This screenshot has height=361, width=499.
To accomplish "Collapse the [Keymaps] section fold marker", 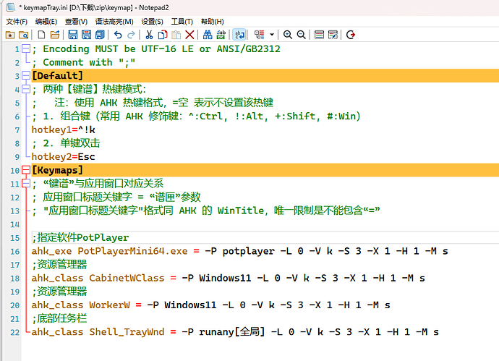I will coord(26,170).
